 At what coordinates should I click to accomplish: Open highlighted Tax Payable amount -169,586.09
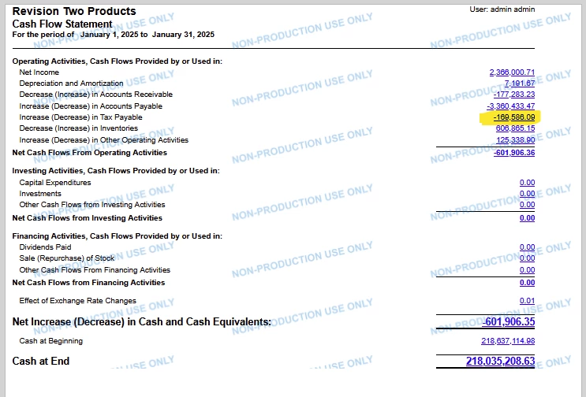click(514, 117)
